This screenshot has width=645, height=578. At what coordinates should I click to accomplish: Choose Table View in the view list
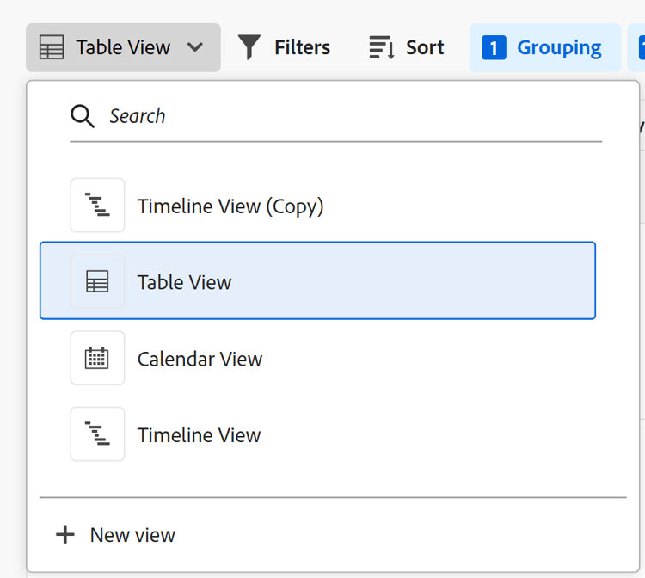(184, 282)
